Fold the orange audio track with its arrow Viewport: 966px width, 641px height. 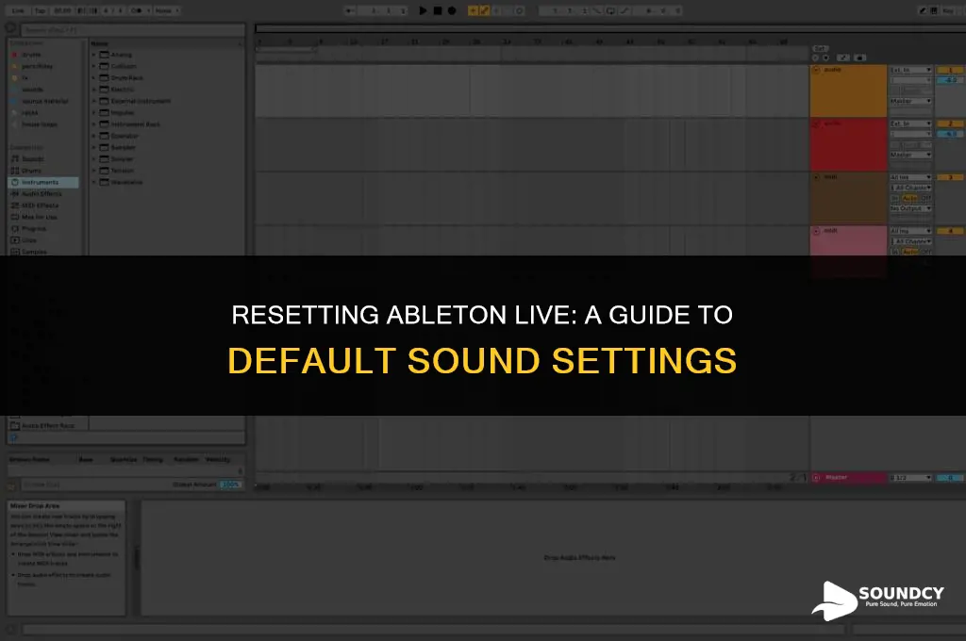tap(816, 70)
